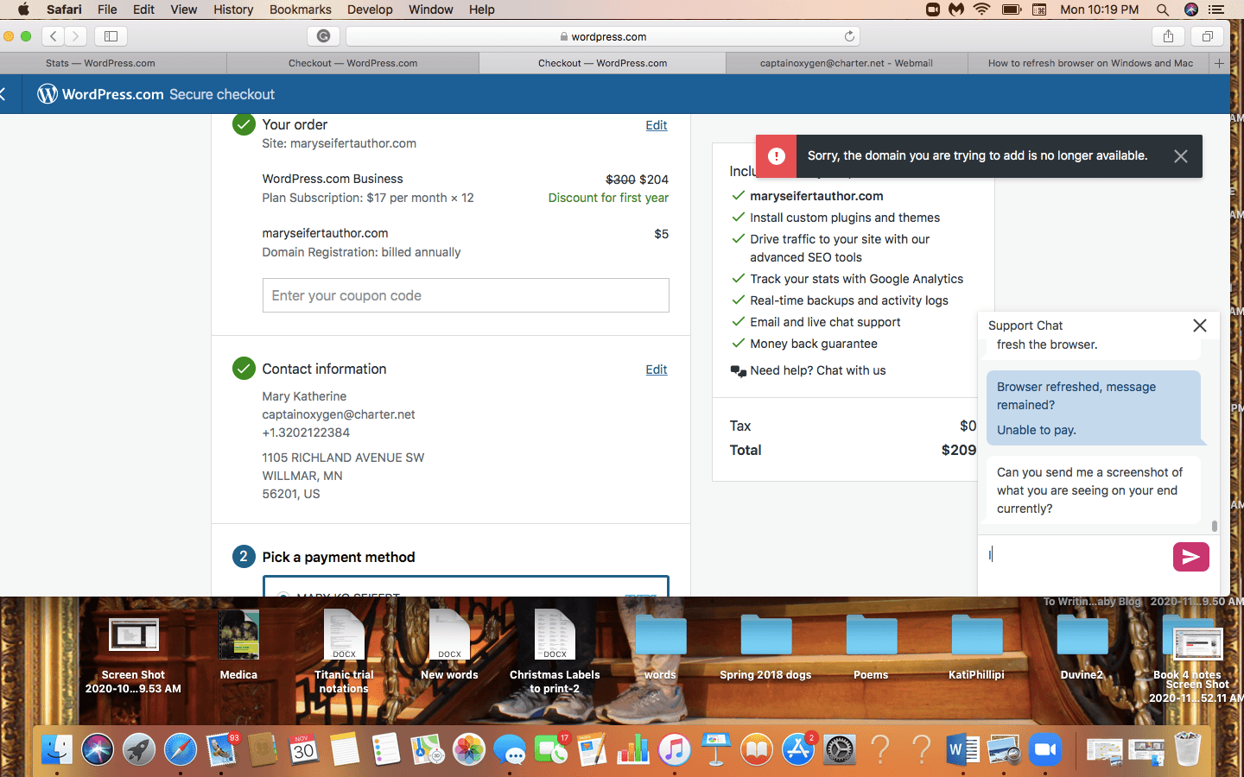Click the wordpress.com address bar
Image resolution: width=1244 pixels, height=777 pixels.
[x=602, y=36]
